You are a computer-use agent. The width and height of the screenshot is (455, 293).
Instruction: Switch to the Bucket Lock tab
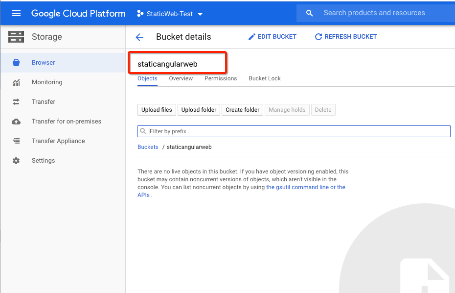pyautogui.click(x=265, y=78)
